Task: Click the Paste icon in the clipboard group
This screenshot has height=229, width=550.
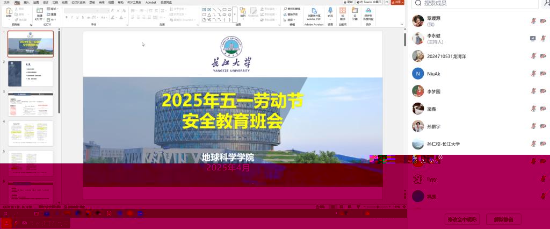Action: click(9, 12)
